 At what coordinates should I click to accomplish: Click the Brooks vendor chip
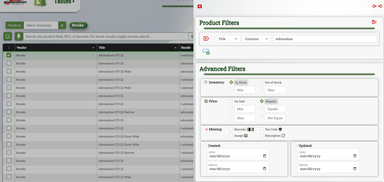click(x=78, y=26)
